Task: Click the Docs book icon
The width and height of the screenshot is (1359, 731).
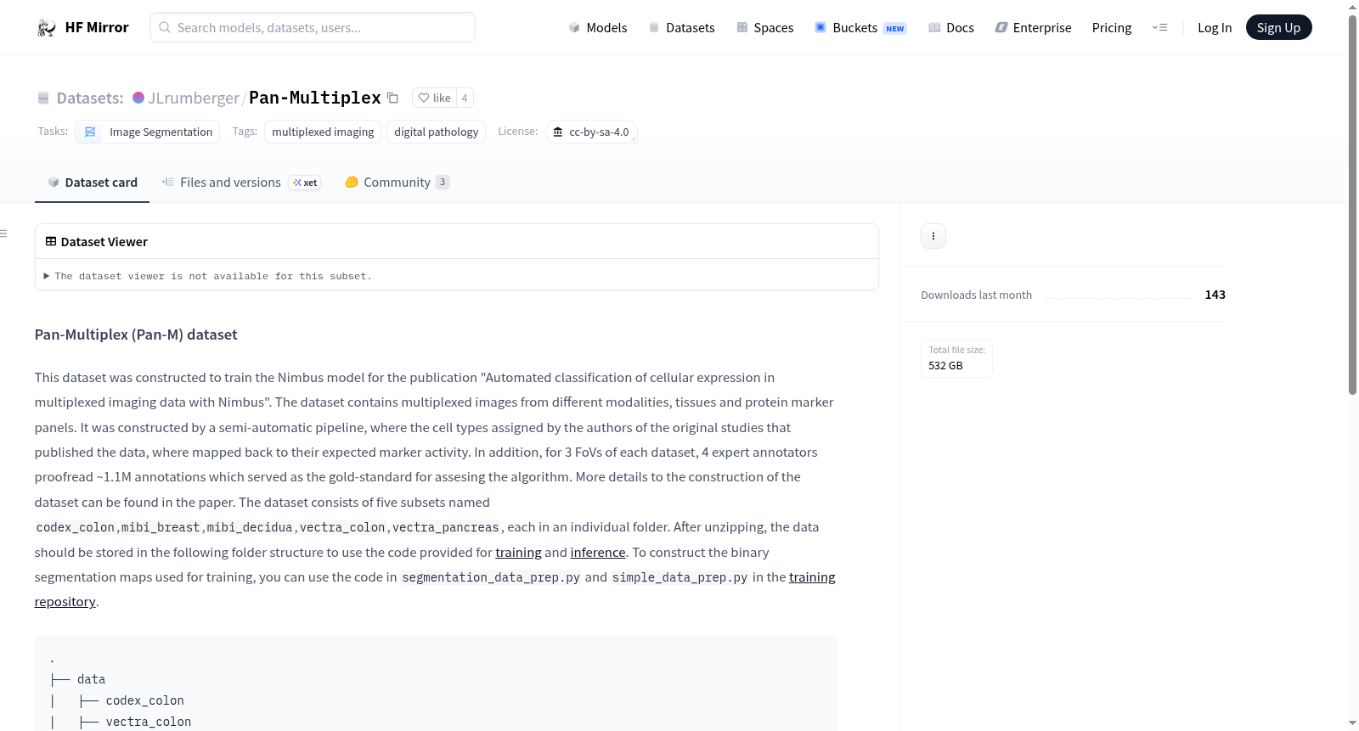Action: coord(934,28)
